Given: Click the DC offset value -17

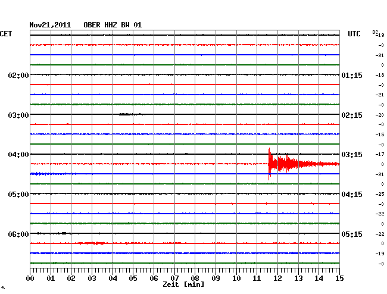Looking at the screenshot, I should click(380, 154).
